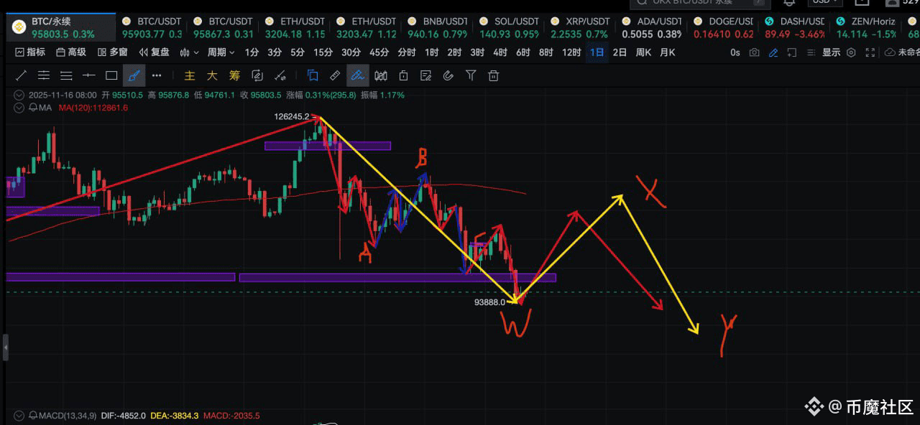Image resolution: width=920 pixels, height=425 pixels.
Task: Open the SOL/USDT ticker tab
Action: [507, 28]
